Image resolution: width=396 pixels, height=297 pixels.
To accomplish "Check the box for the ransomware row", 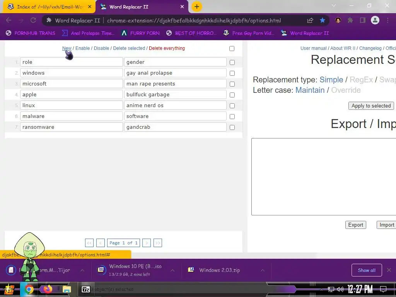I will 232,128.
